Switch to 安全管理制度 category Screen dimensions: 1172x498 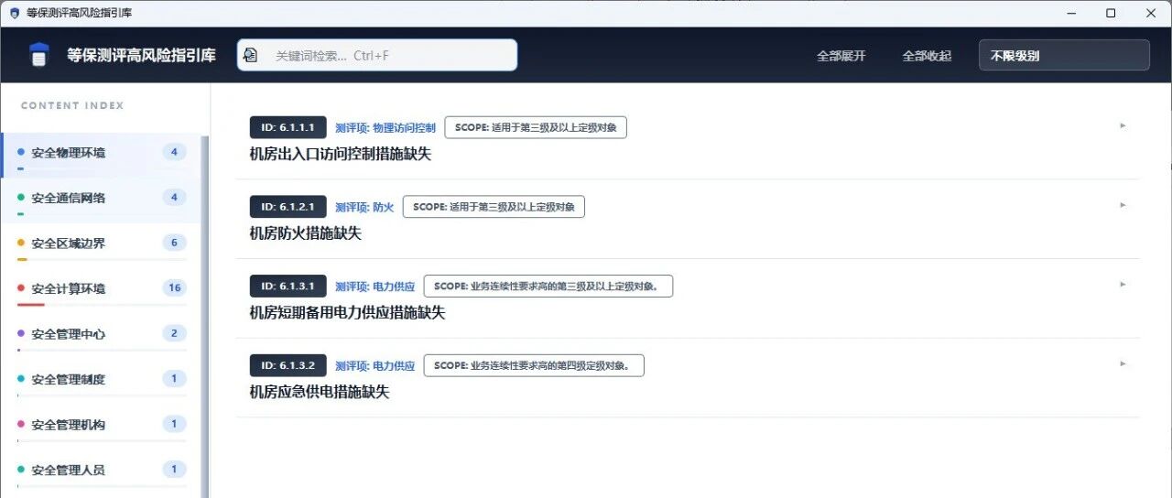(101, 381)
